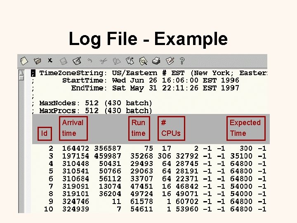The image size is (297, 223).
Task: Click expected time 300 in row 2
Action: tap(246, 148)
